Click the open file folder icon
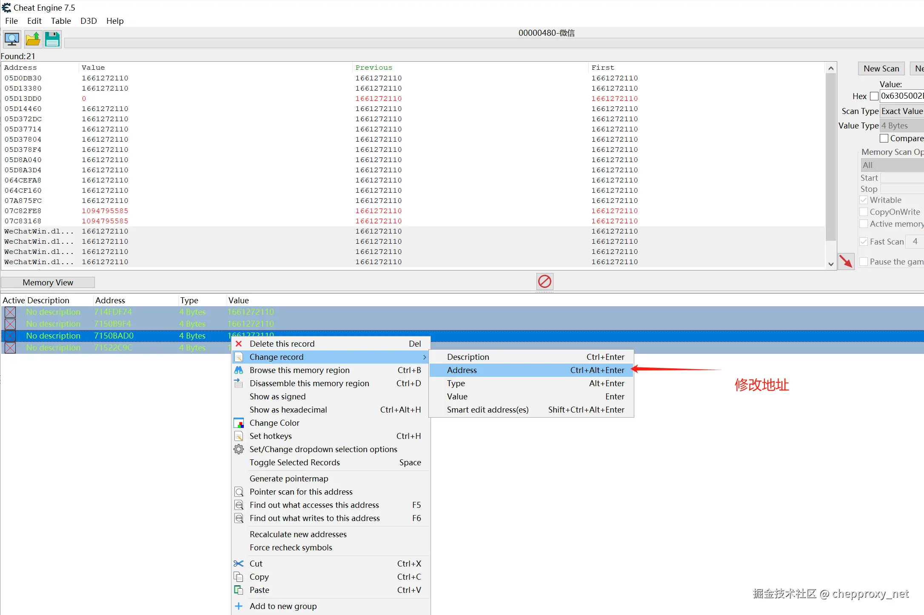 pos(32,39)
